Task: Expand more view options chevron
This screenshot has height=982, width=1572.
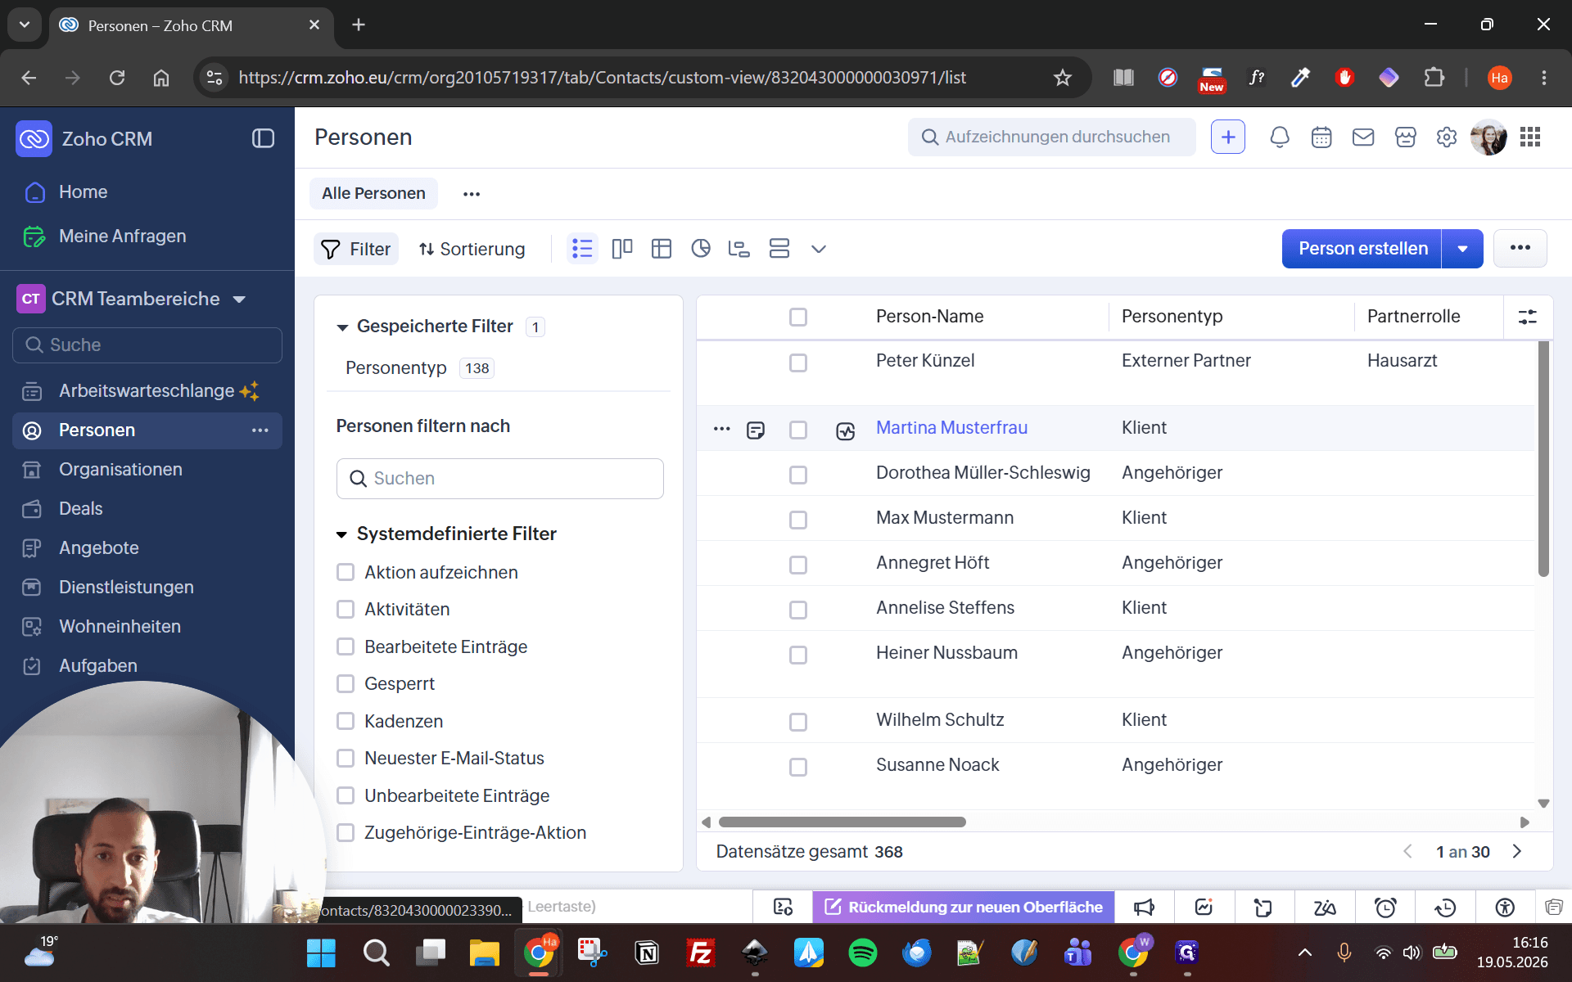Action: point(819,249)
